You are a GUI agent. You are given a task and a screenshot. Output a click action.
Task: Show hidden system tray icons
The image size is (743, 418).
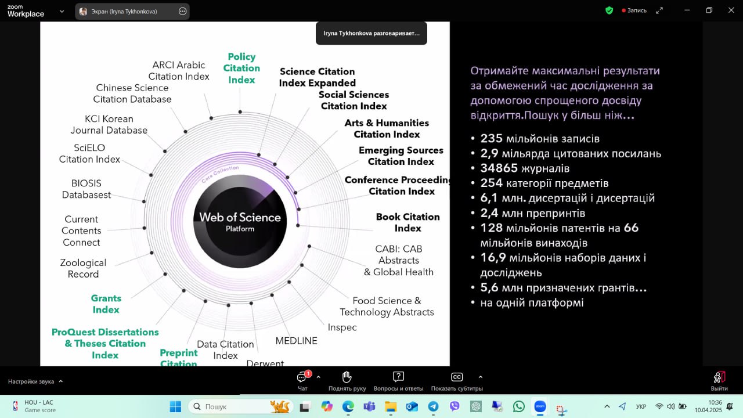[607, 406]
